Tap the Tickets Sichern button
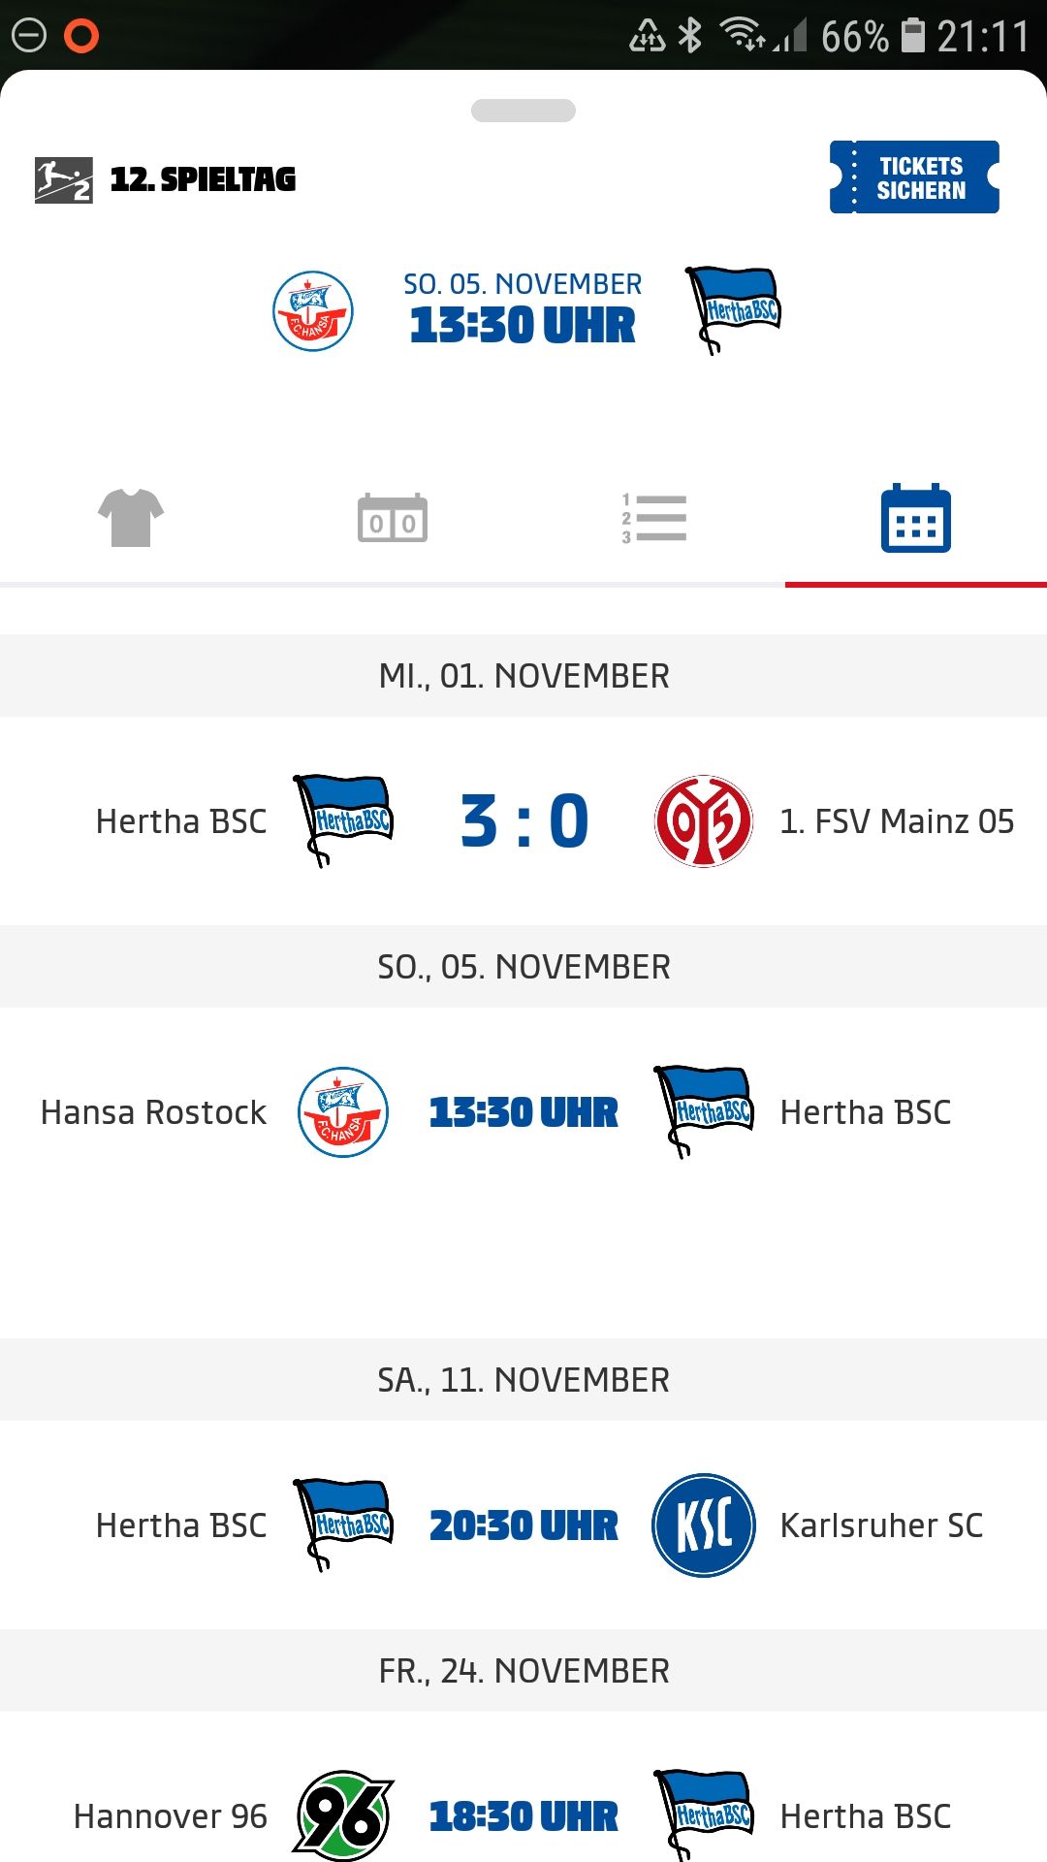Viewport: 1047px width, 1862px height. (x=914, y=177)
